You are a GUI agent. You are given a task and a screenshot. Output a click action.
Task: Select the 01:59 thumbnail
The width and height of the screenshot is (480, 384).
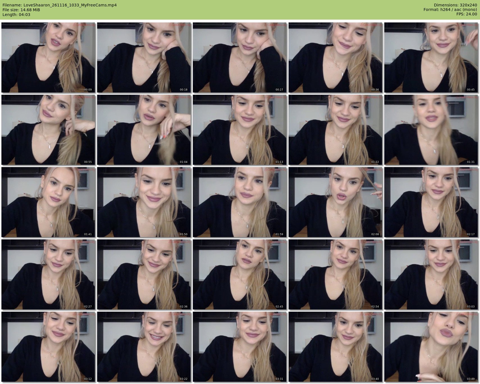coord(240,202)
